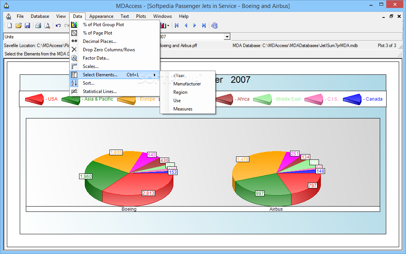Image resolution: width=406 pixels, height=254 pixels.
Task: Click the Airbus 997 data label
Action: pyautogui.click(x=260, y=194)
